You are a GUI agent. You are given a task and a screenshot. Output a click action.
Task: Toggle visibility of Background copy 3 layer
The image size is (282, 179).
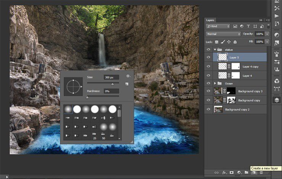pyautogui.click(x=208, y=91)
